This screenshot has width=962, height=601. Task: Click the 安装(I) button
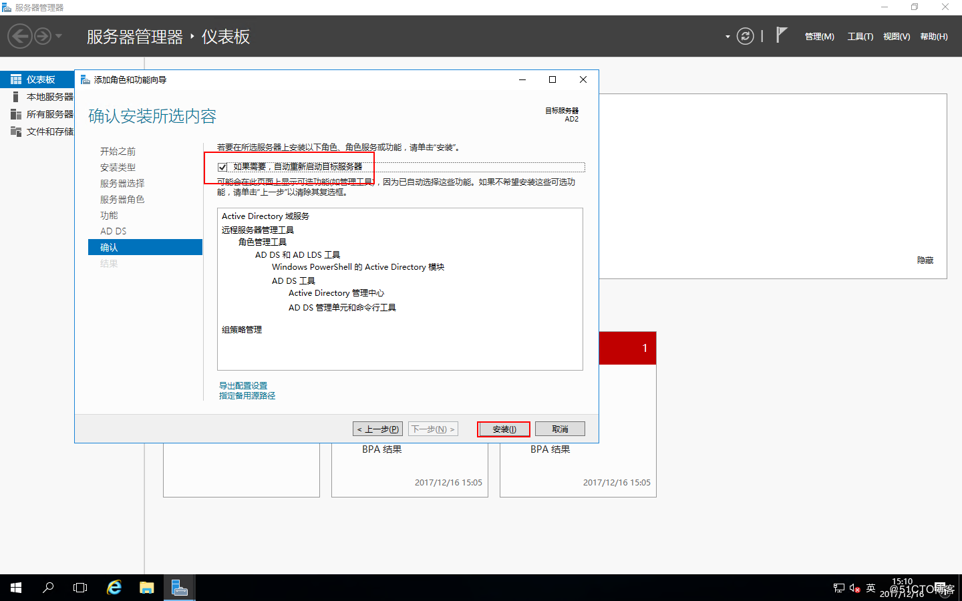pos(504,429)
